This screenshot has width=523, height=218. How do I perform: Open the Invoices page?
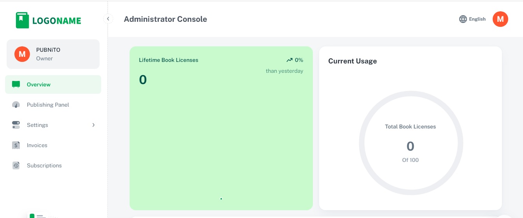point(37,145)
